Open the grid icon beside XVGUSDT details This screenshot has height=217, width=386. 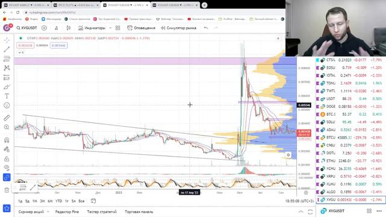[x=369, y=211]
